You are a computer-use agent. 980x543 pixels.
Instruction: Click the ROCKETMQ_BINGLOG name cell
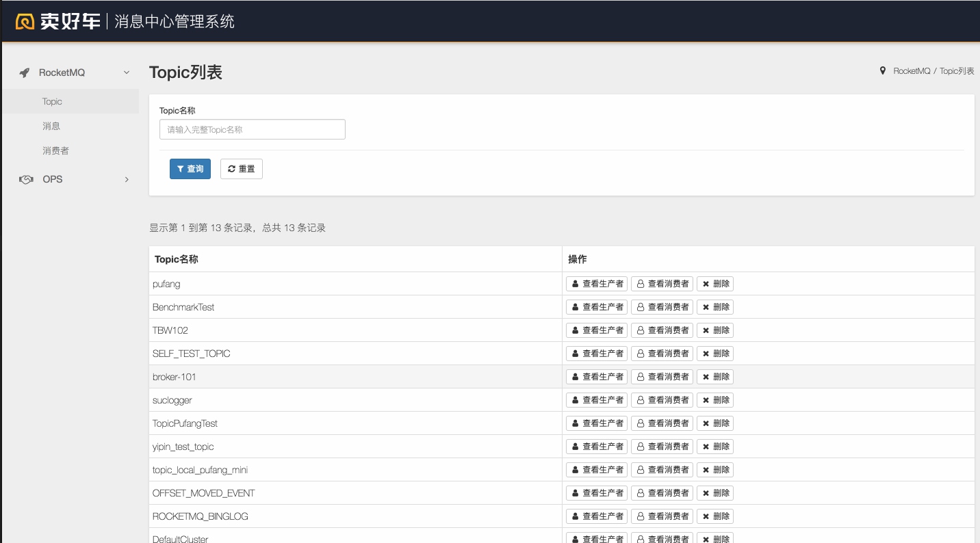(356, 516)
